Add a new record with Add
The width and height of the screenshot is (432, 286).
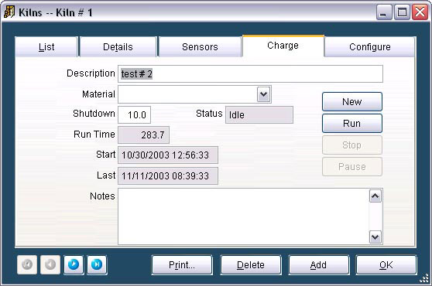[318, 265]
